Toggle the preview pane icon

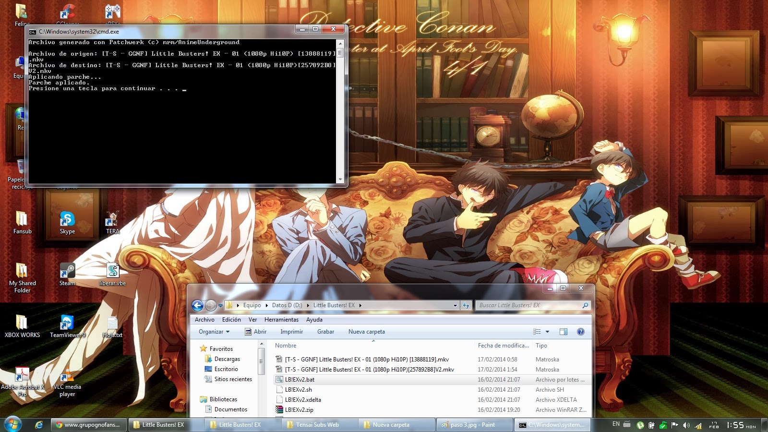tap(564, 332)
